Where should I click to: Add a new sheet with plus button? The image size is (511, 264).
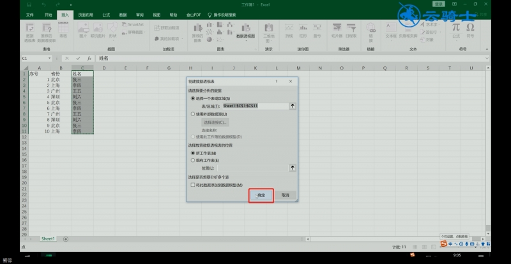(66, 239)
